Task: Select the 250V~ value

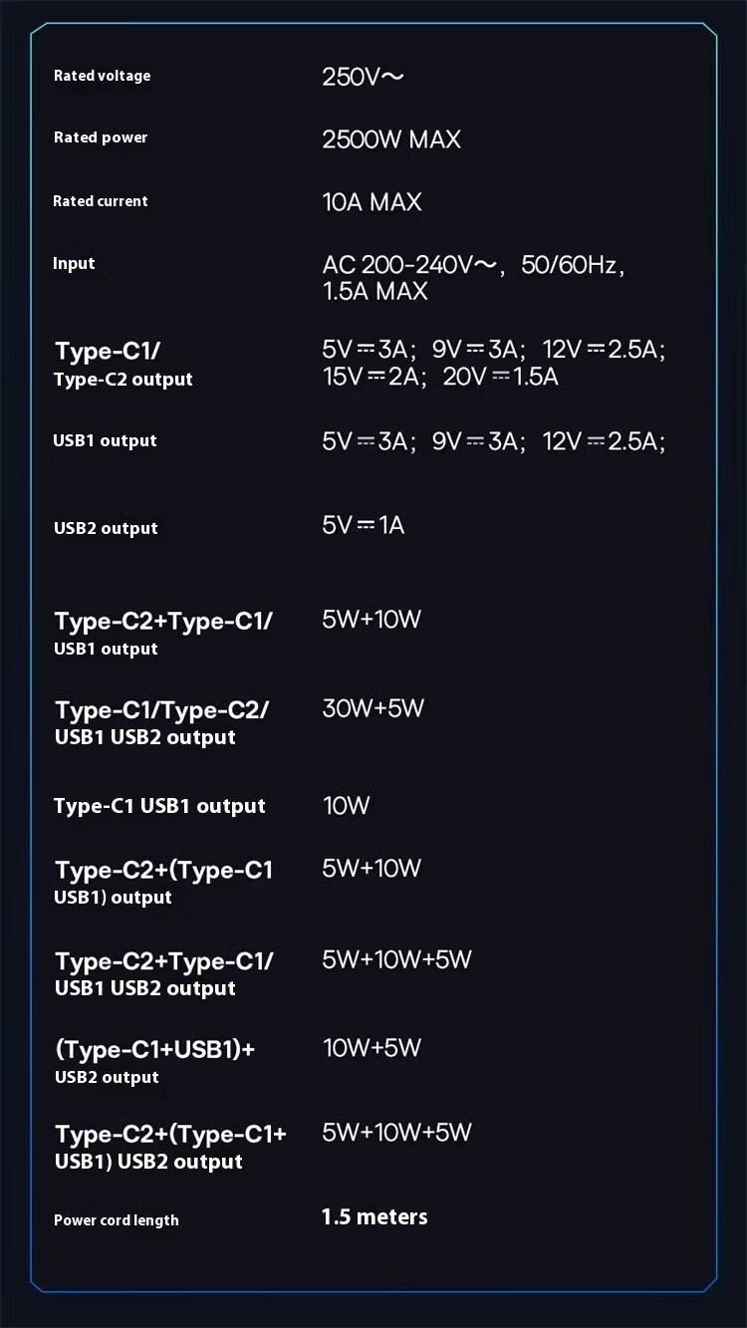Action: point(363,77)
